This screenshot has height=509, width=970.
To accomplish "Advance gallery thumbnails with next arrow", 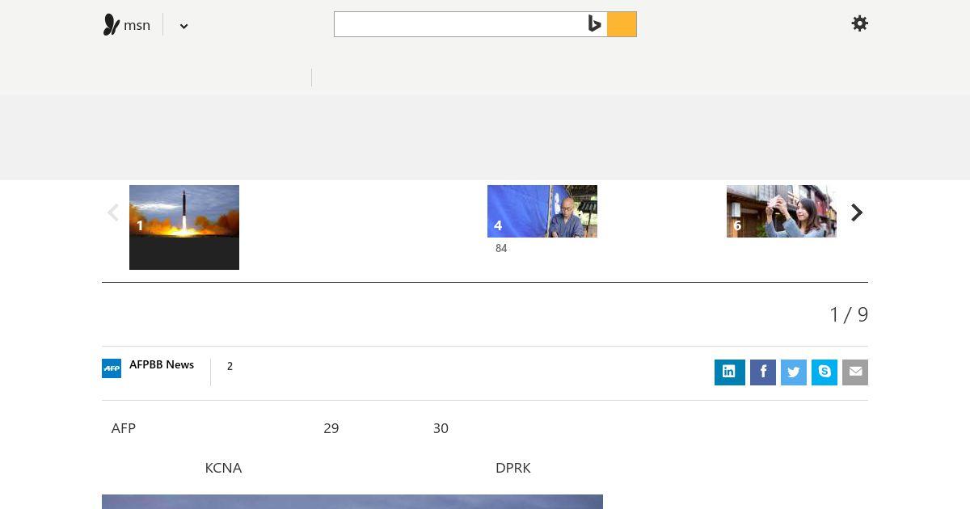I will pos(857,212).
